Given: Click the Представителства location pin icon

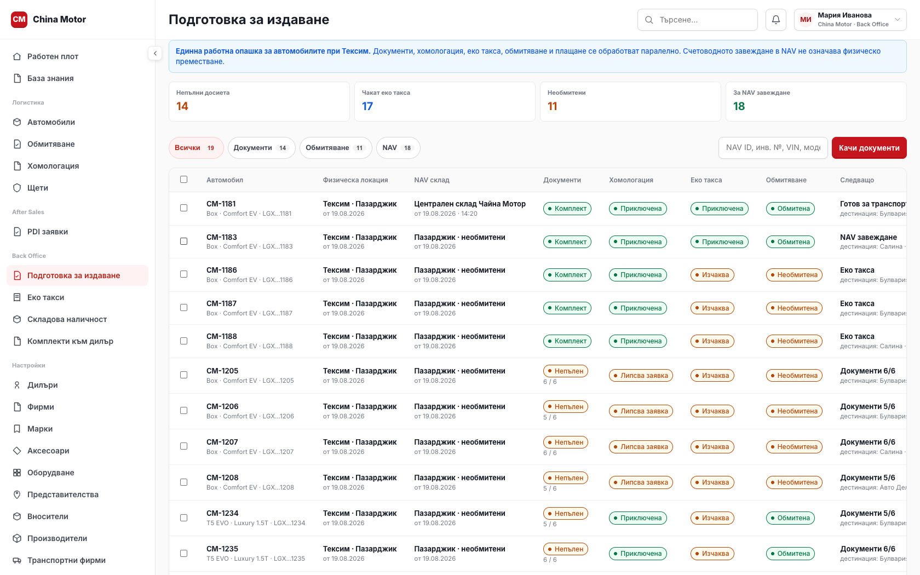Looking at the screenshot, I should 17,495.
